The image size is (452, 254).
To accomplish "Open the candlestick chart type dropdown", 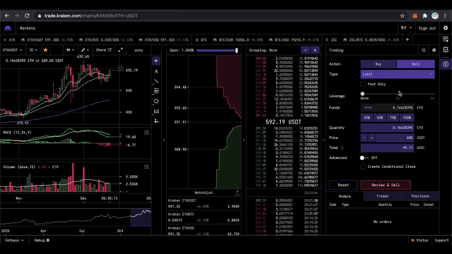I will (x=70, y=50).
